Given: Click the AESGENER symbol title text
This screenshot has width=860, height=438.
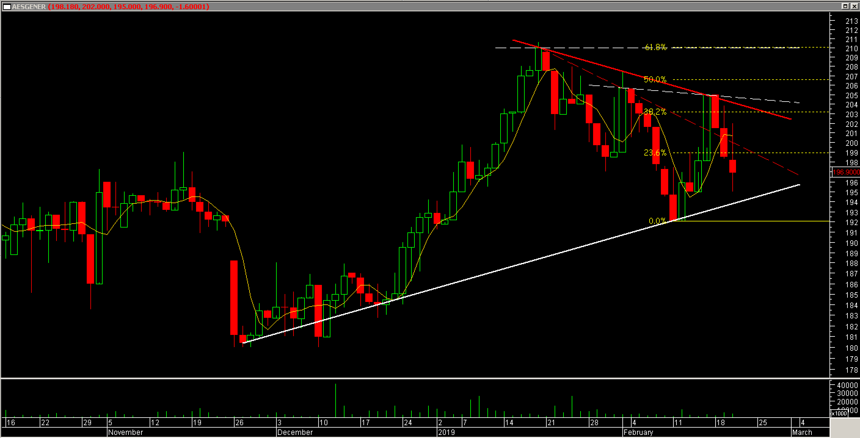Looking at the screenshot, I should point(29,7).
